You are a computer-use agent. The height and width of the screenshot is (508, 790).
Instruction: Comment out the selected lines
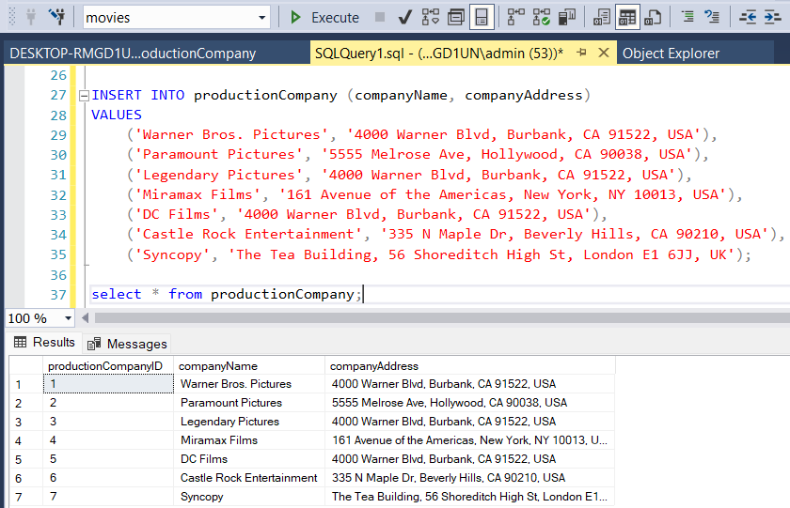pos(687,17)
